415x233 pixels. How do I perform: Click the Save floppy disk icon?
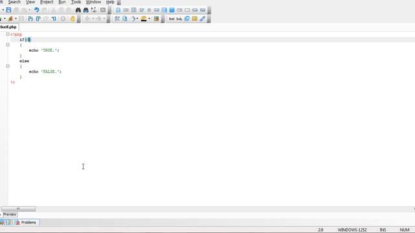(x=8, y=10)
